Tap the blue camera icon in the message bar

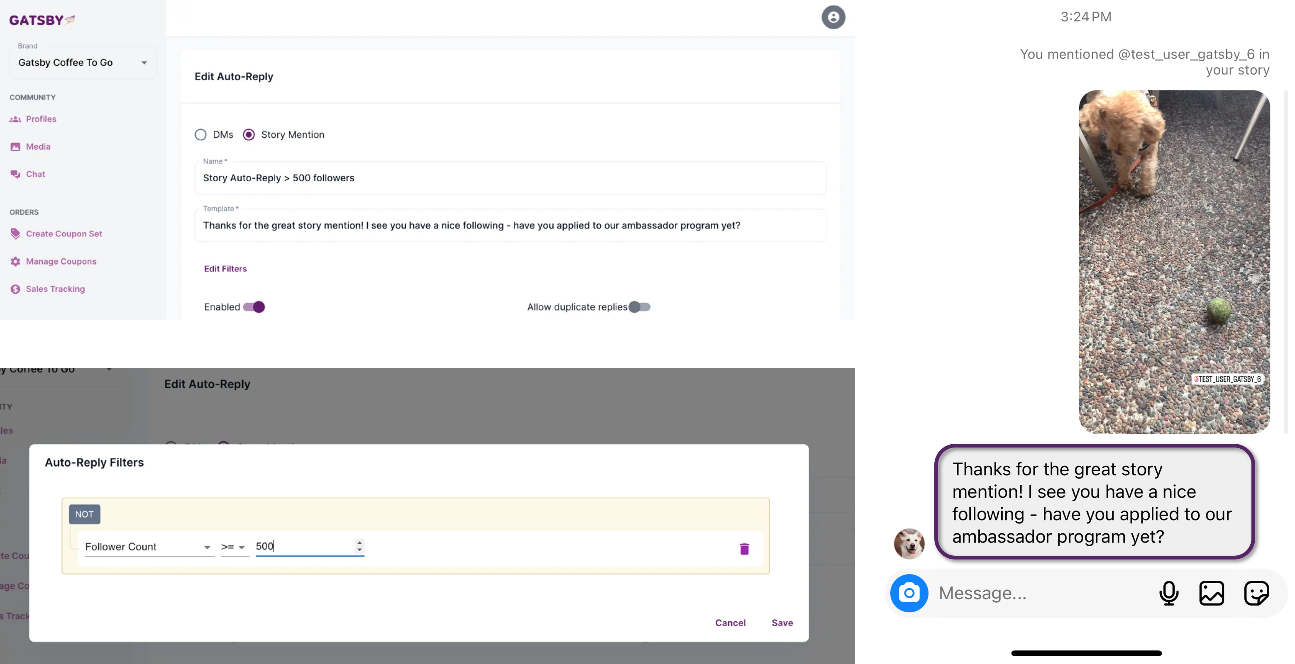(909, 593)
